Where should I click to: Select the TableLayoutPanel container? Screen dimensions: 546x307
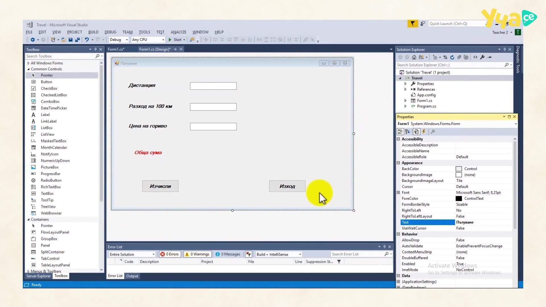coord(55,265)
